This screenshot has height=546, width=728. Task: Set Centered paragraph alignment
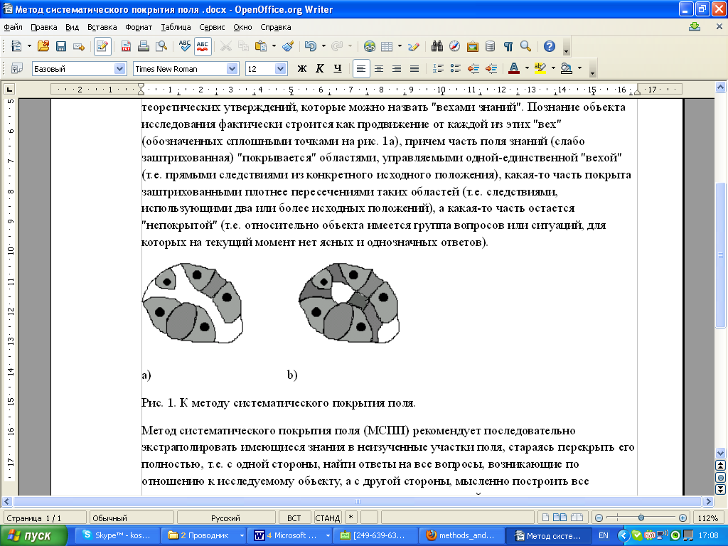[379, 69]
